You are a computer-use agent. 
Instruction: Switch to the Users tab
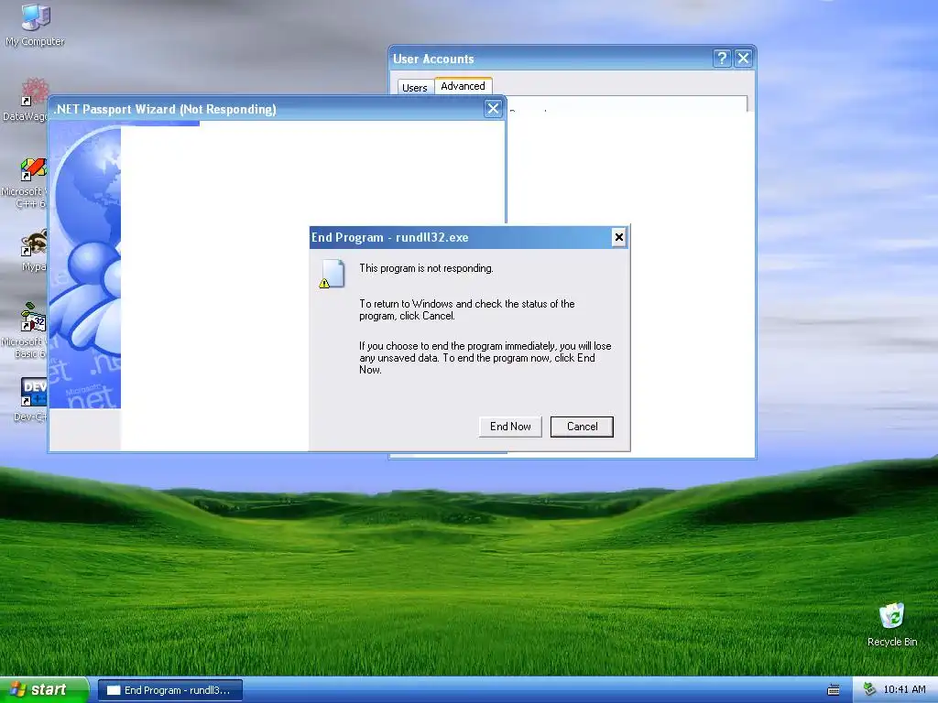[415, 87]
